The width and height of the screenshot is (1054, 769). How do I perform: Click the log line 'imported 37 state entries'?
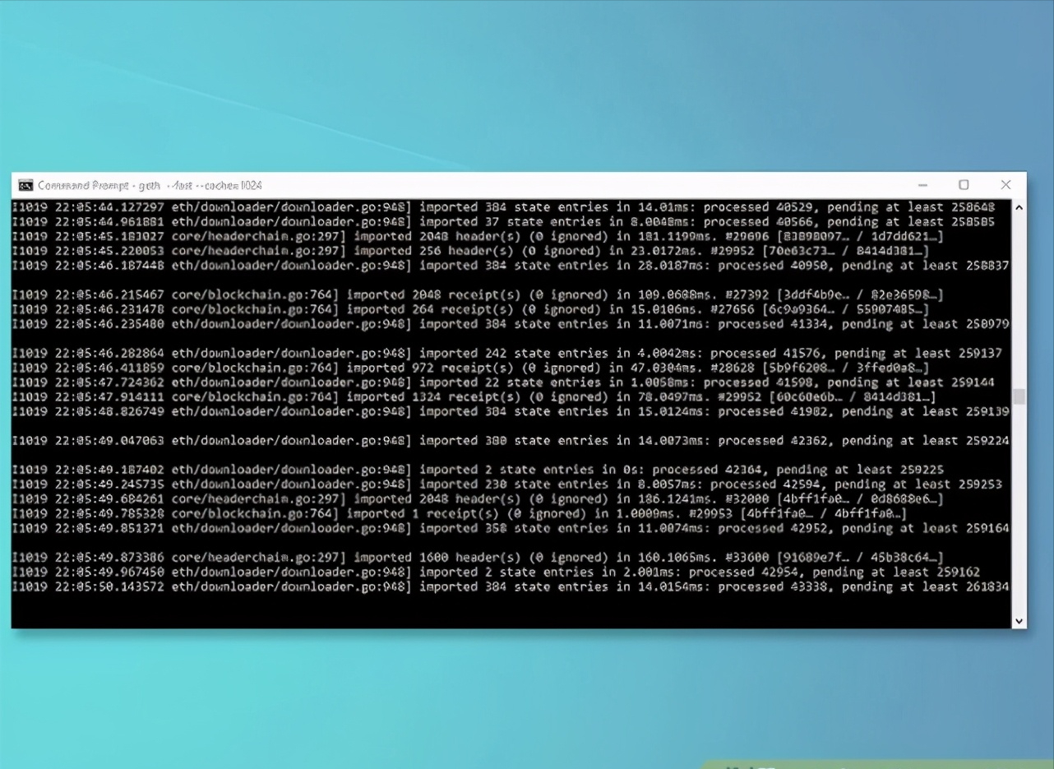click(x=505, y=222)
